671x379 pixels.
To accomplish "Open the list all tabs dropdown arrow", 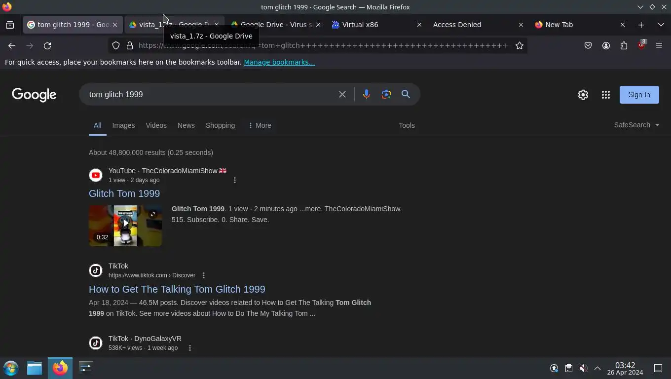I will tap(661, 25).
